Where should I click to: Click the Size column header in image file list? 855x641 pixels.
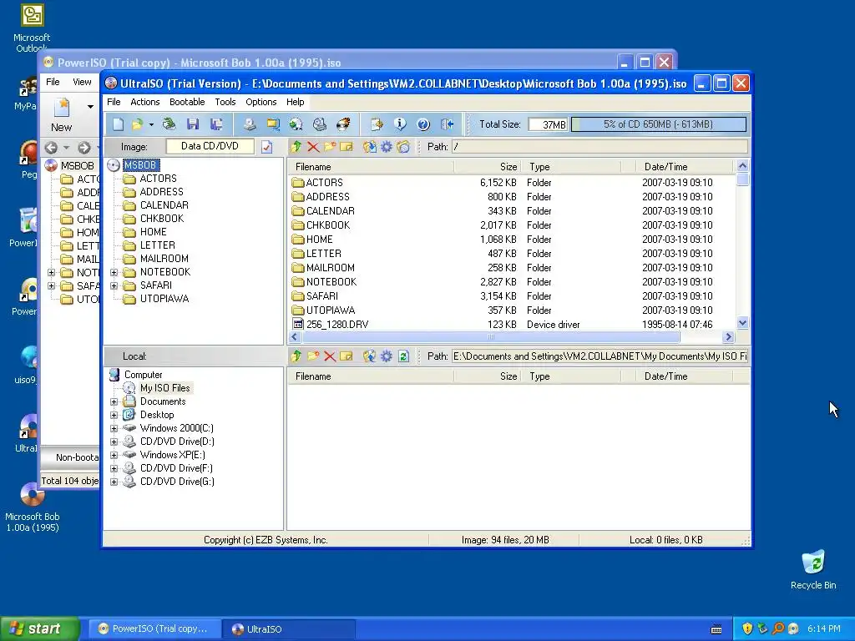[488, 167]
